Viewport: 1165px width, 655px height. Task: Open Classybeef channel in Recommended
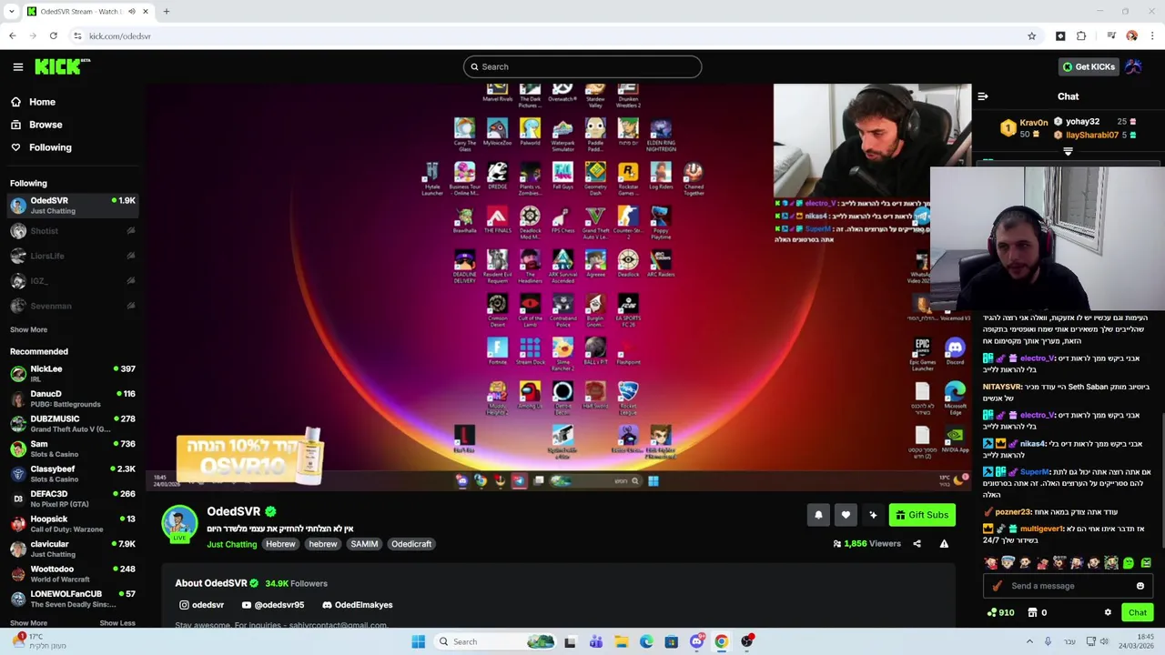click(73, 474)
